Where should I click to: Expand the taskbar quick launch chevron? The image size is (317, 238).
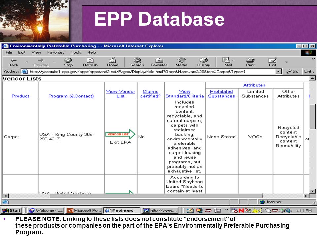(x=226, y=210)
